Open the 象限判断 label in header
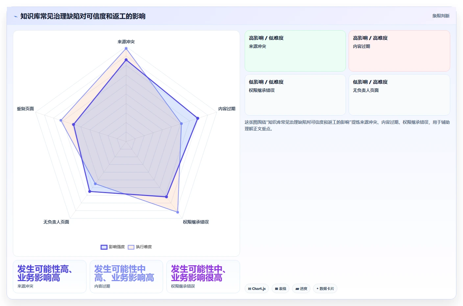The image size is (463, 306). pyautogui.click(x=441, y=16)
